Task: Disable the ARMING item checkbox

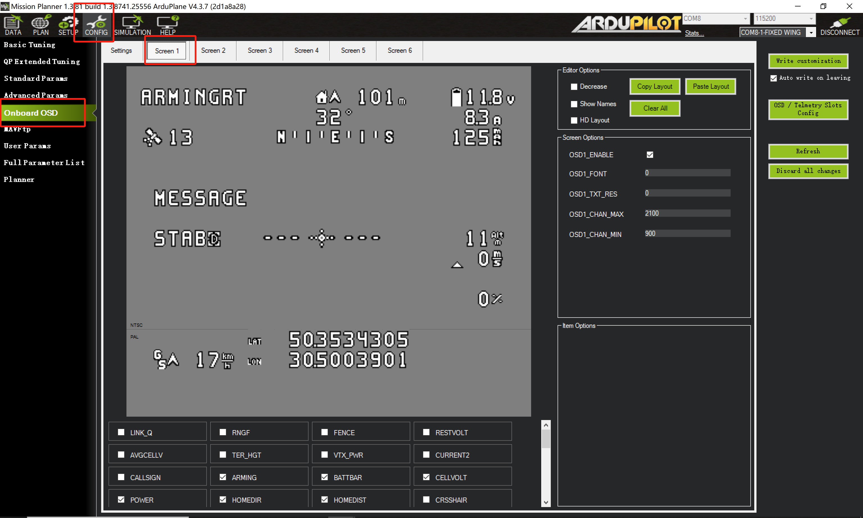Action: point(223,477)
